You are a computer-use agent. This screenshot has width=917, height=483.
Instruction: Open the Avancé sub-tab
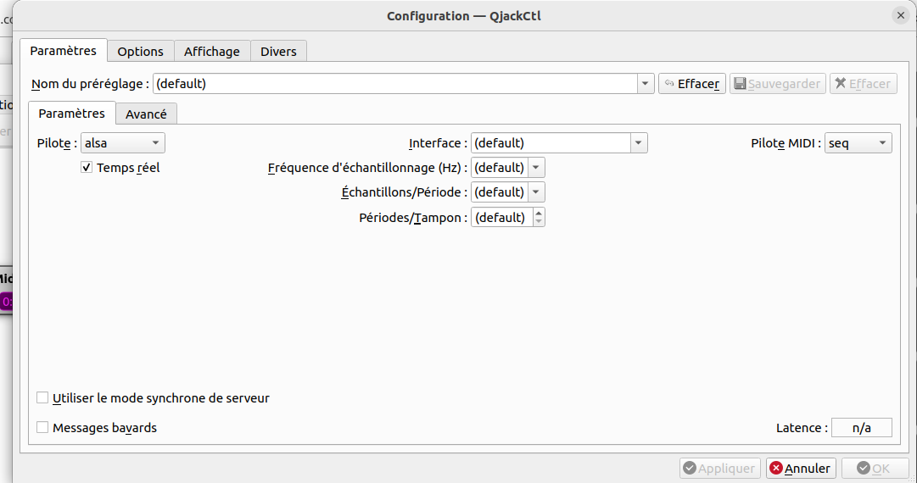coord(146,114)
